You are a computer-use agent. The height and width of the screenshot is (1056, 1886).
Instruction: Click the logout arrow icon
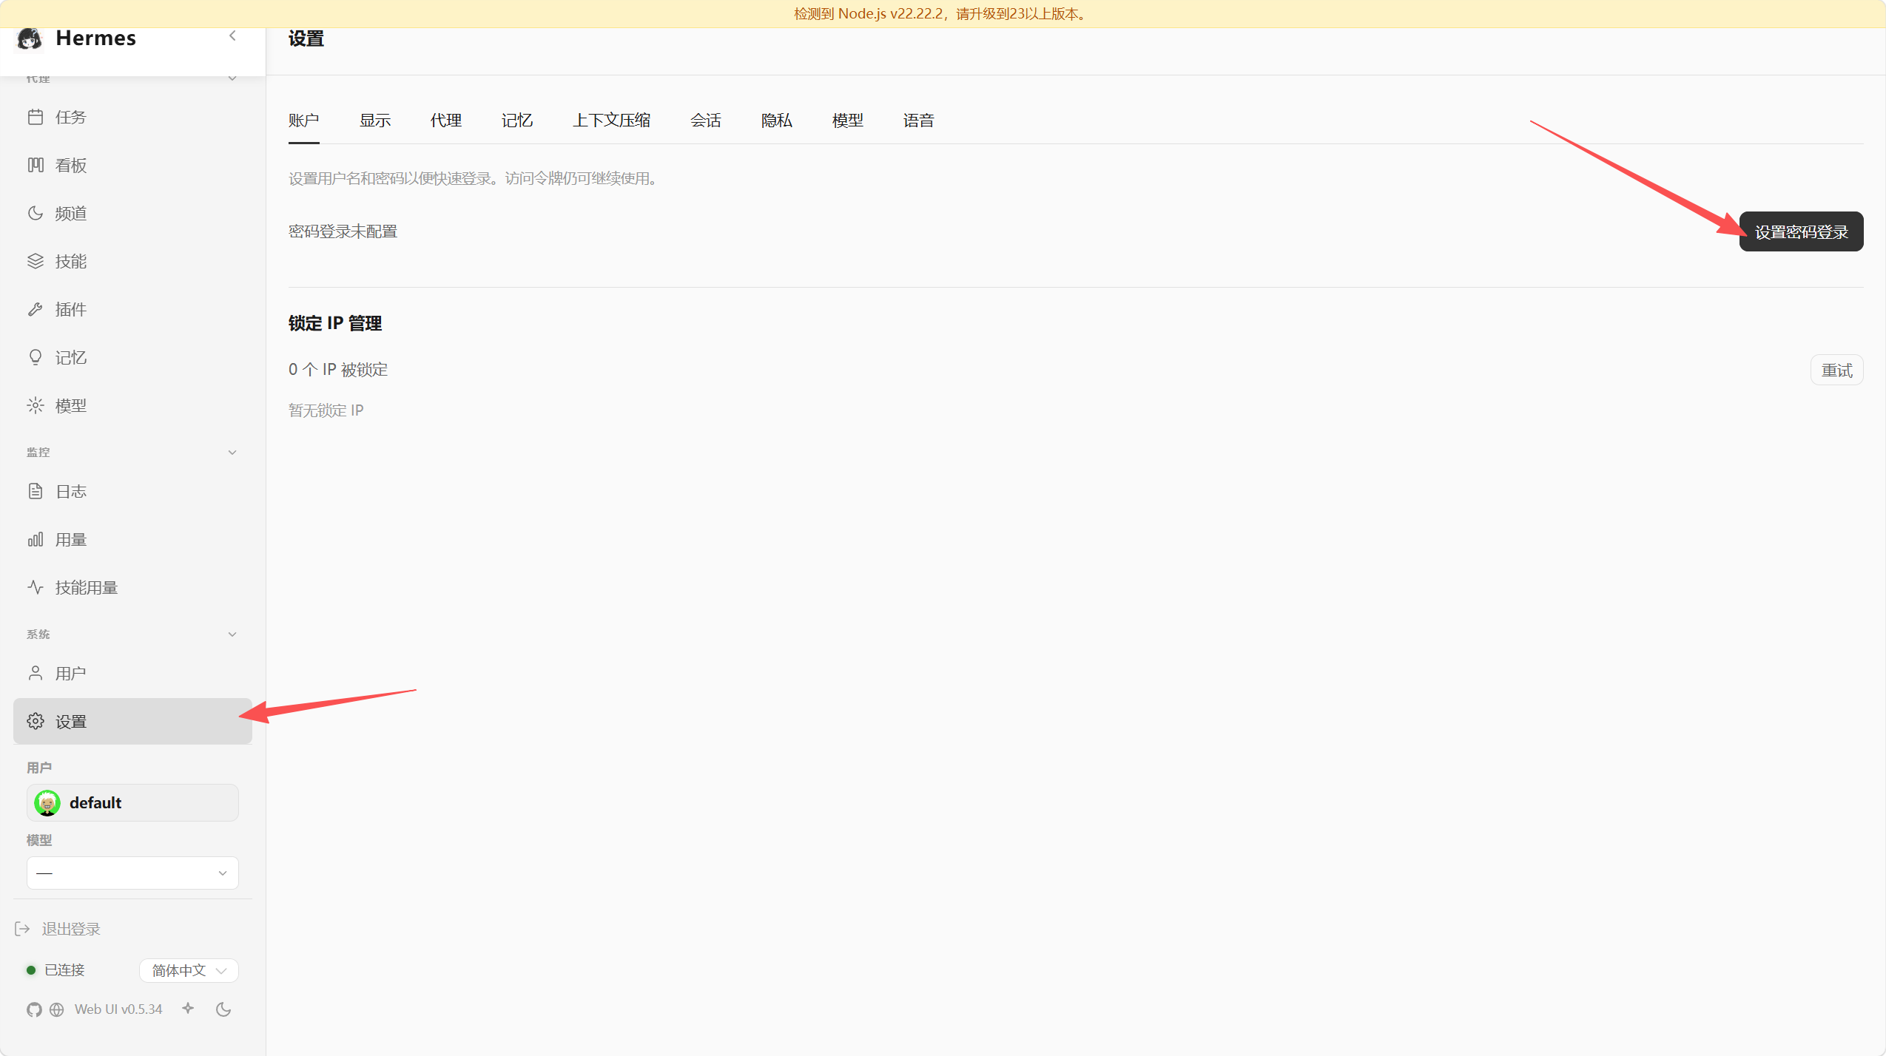point(22,929)
